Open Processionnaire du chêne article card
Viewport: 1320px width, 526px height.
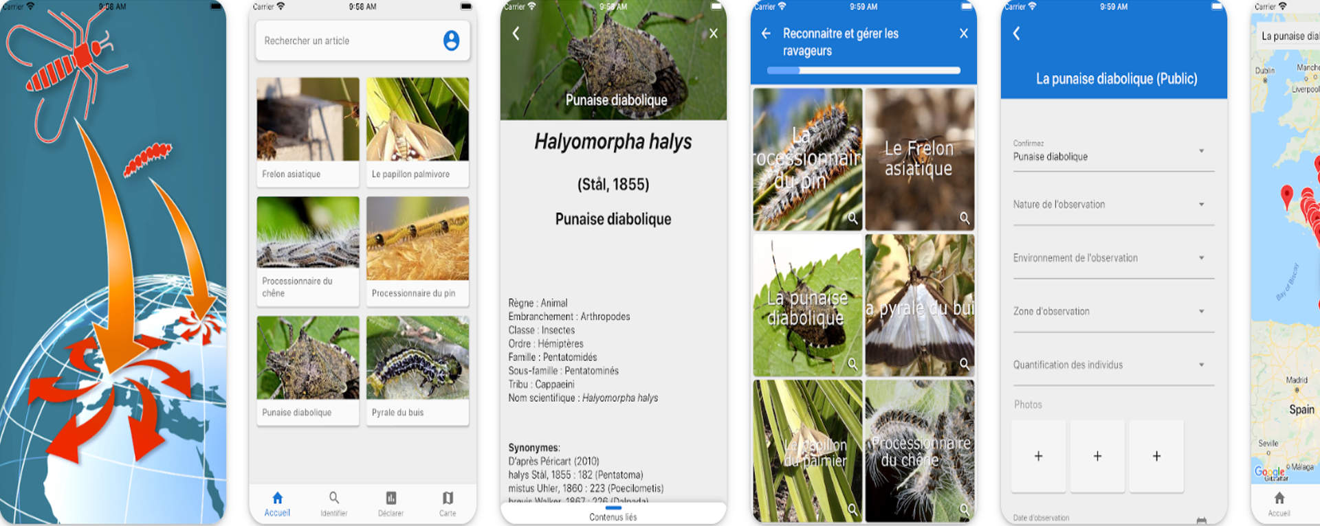coord(308,251)
